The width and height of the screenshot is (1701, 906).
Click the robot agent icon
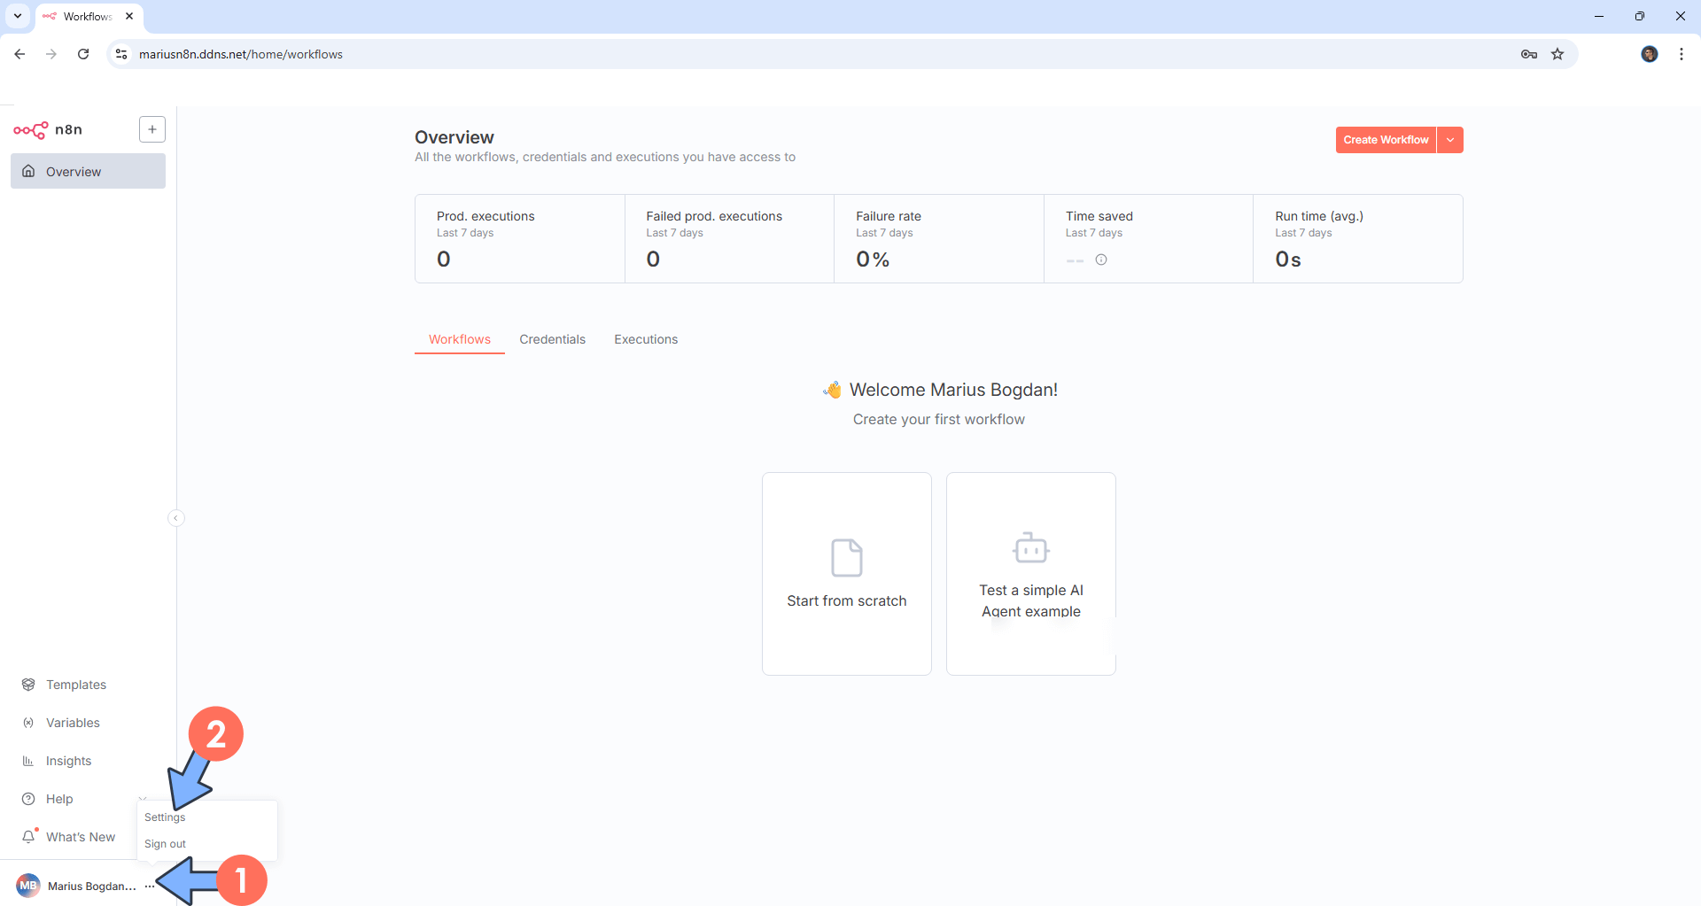point(1031,548)
